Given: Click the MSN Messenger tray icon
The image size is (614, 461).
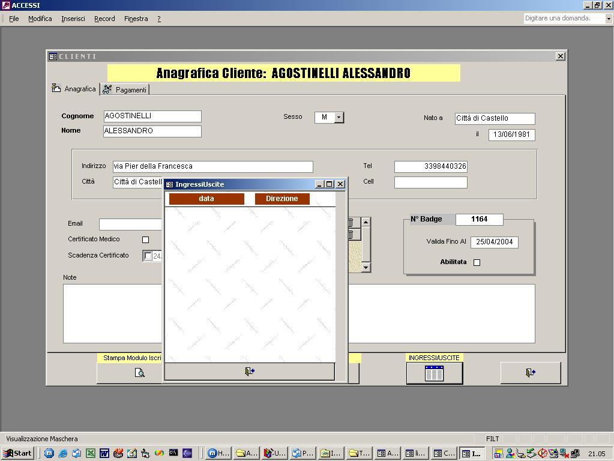Looking at the screenshot, I should pos(510,453).
